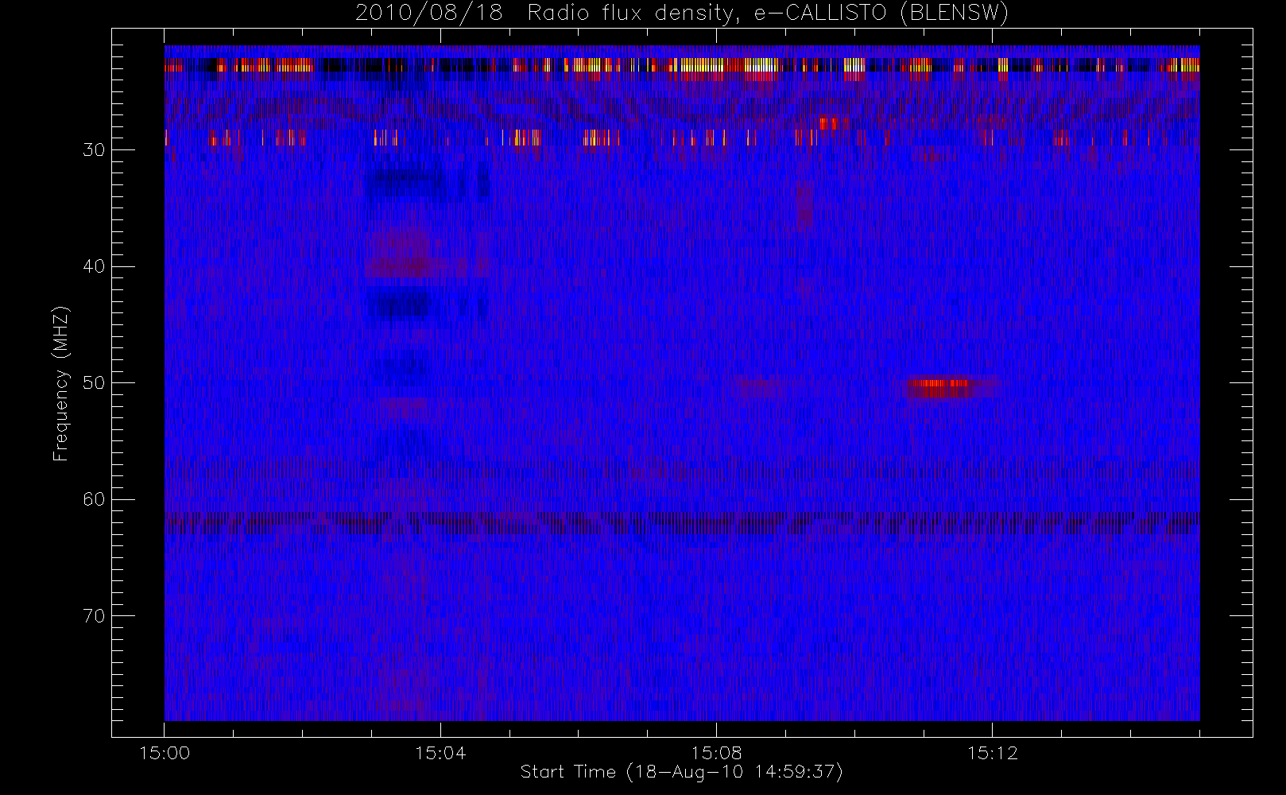Click the 40 frequency tick label
Image resolution: width=1286 pixels, height=795 pixels.
(94, 266)
